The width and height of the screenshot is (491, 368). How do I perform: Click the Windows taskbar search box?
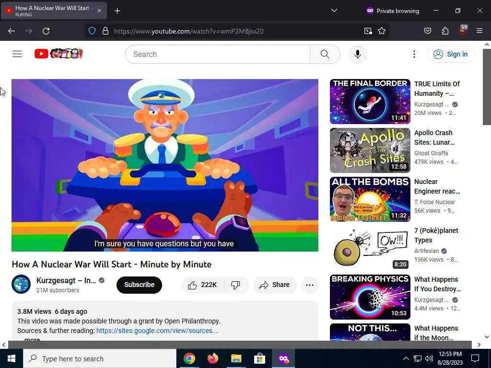100,358
